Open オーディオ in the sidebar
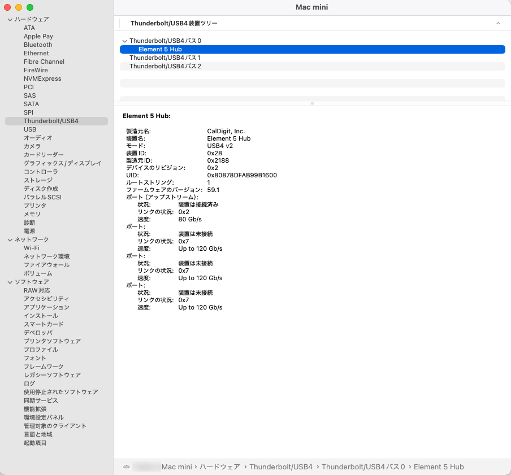The image size is (511, 475). (x=38, y=138)
